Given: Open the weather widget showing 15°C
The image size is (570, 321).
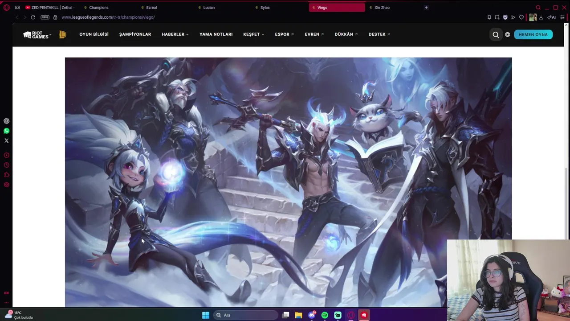Looking at the screenshot, I should click(18, 315).
